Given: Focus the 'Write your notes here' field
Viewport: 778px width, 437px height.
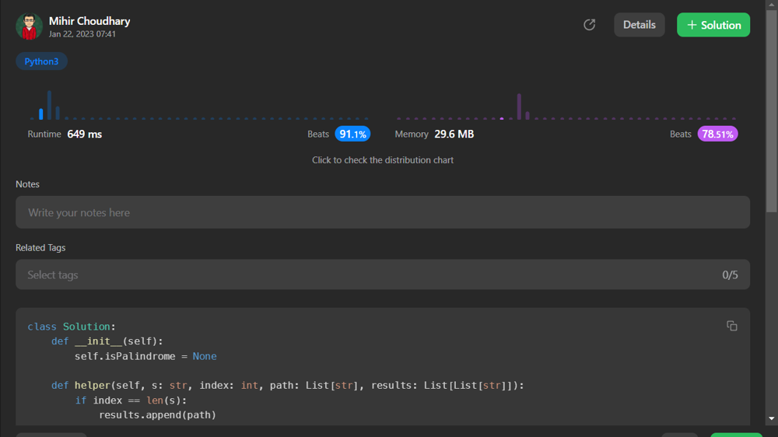Looking at the screenshot, I should 382,212.
